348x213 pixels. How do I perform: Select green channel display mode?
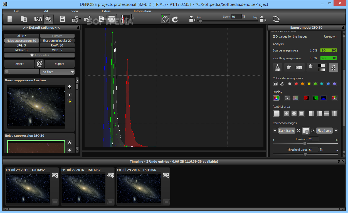[315, 98]
